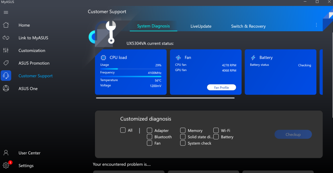
Task: Click the ASUS One icon
Action: pyautogui.click(x=6, y=89)
